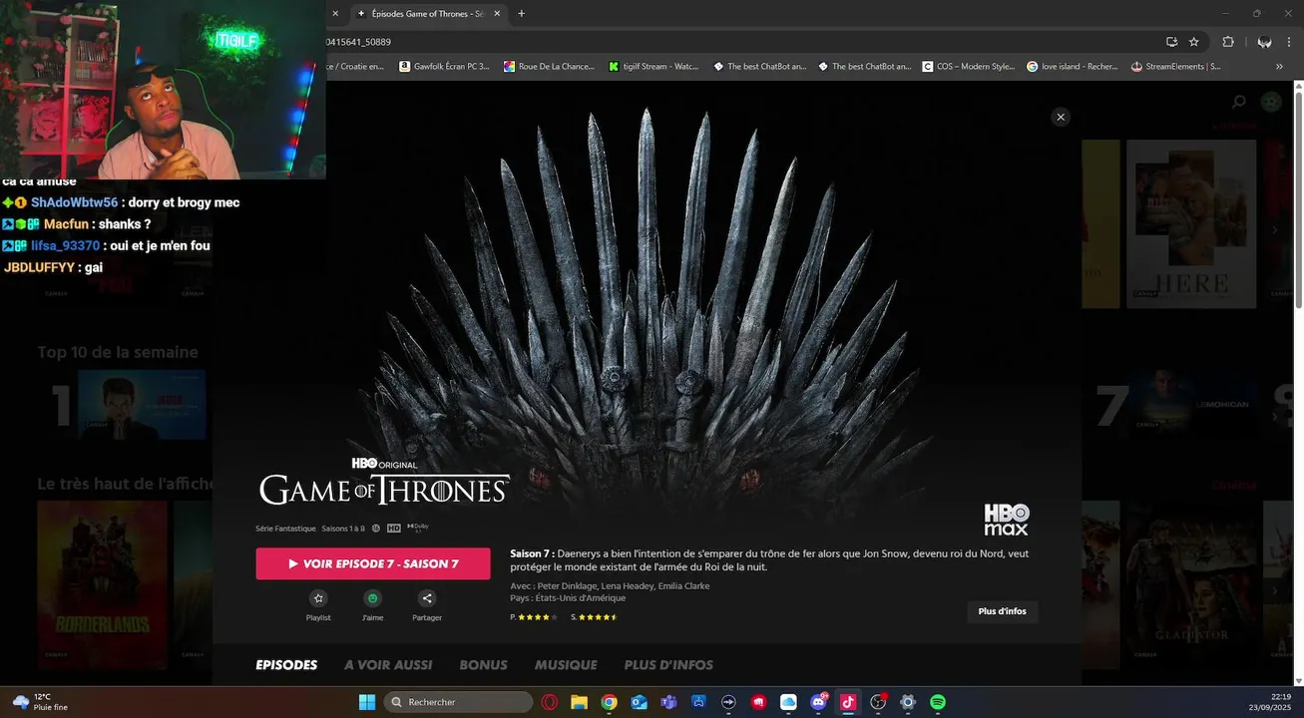1304x718 pixels.
Task: Click the Game of Thrones title logo
Action: point(384,489)
